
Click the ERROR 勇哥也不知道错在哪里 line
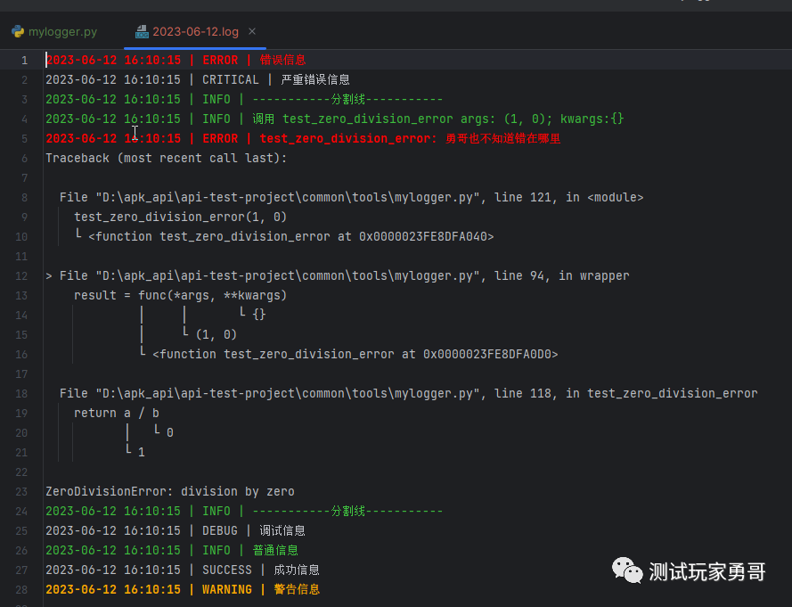tap(303, 139)
